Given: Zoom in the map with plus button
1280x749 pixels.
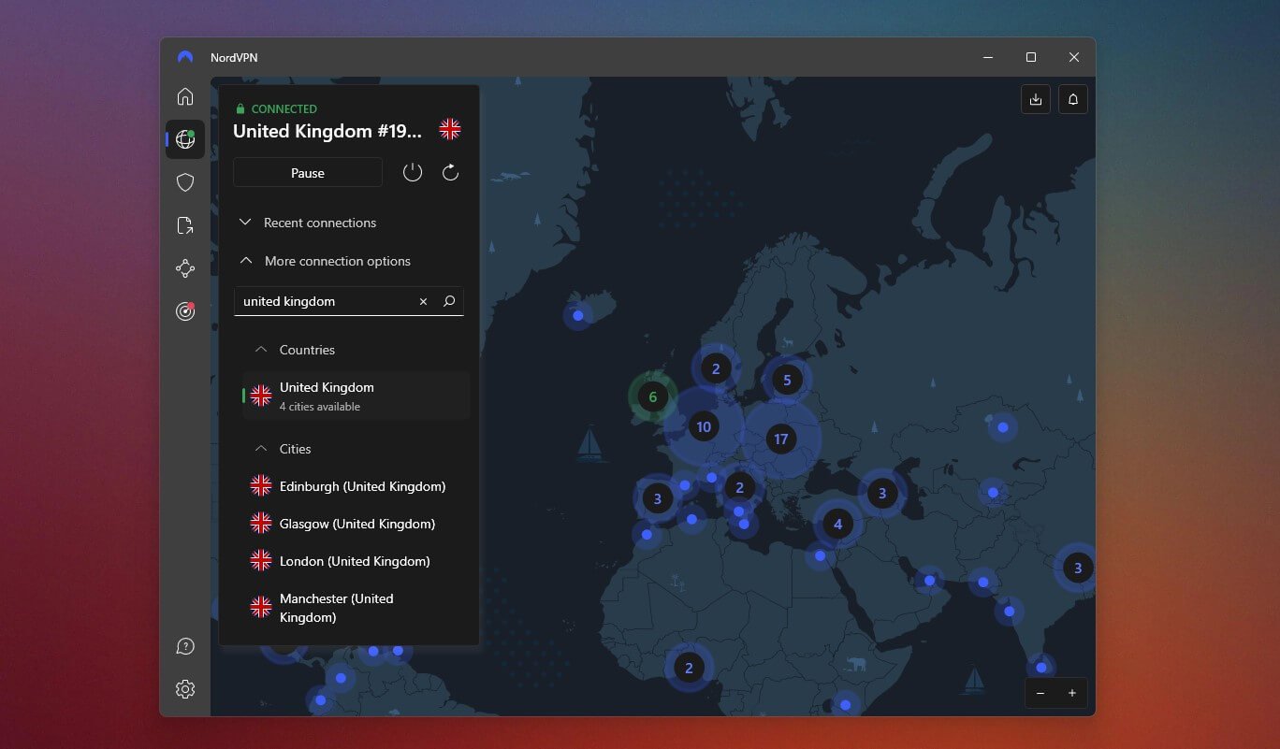Looking at the screenshot, I should pos(1072,693).
